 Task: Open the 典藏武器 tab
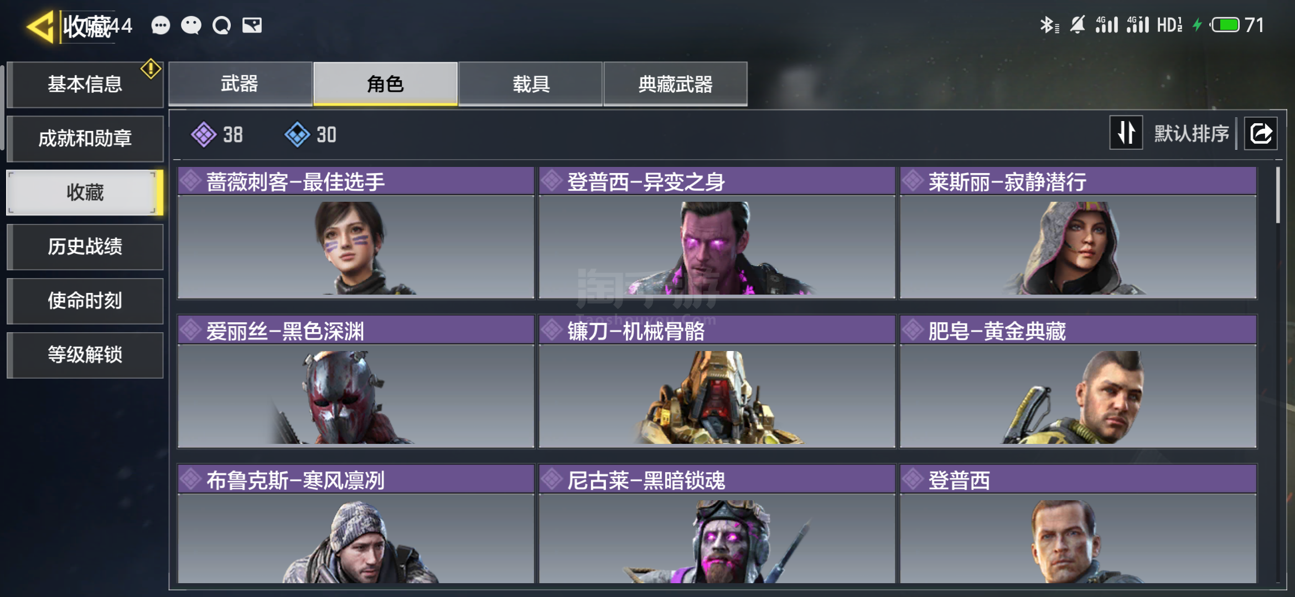click(x=675, y=83)
